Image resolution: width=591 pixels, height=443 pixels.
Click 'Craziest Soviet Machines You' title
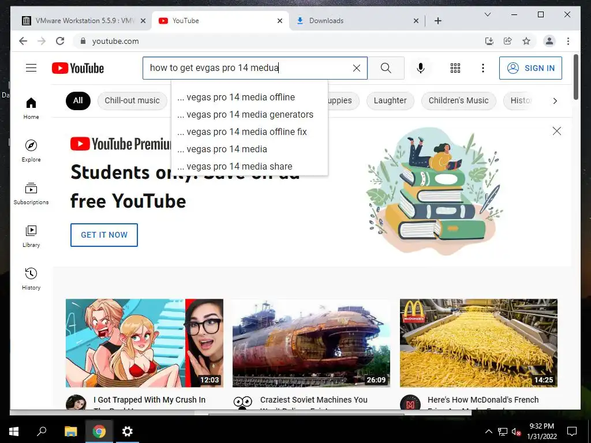pyautogui.click(x=313, y=400)
